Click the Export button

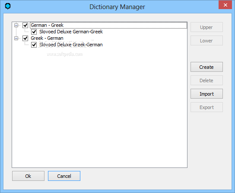pos(206,107)
